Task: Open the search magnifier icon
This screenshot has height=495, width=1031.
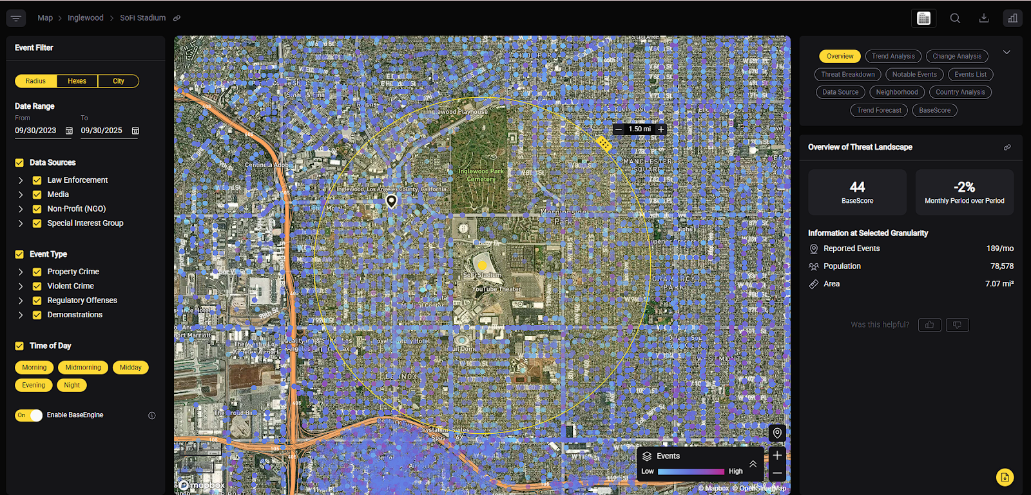Action: pyautogui.click(x=955, y=18)
